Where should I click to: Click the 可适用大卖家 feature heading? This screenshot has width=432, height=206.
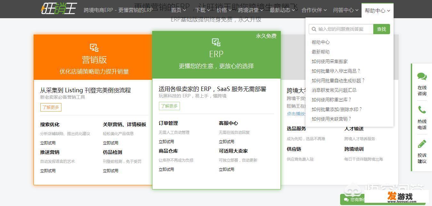pyautogui.click(x=233, y=151)
